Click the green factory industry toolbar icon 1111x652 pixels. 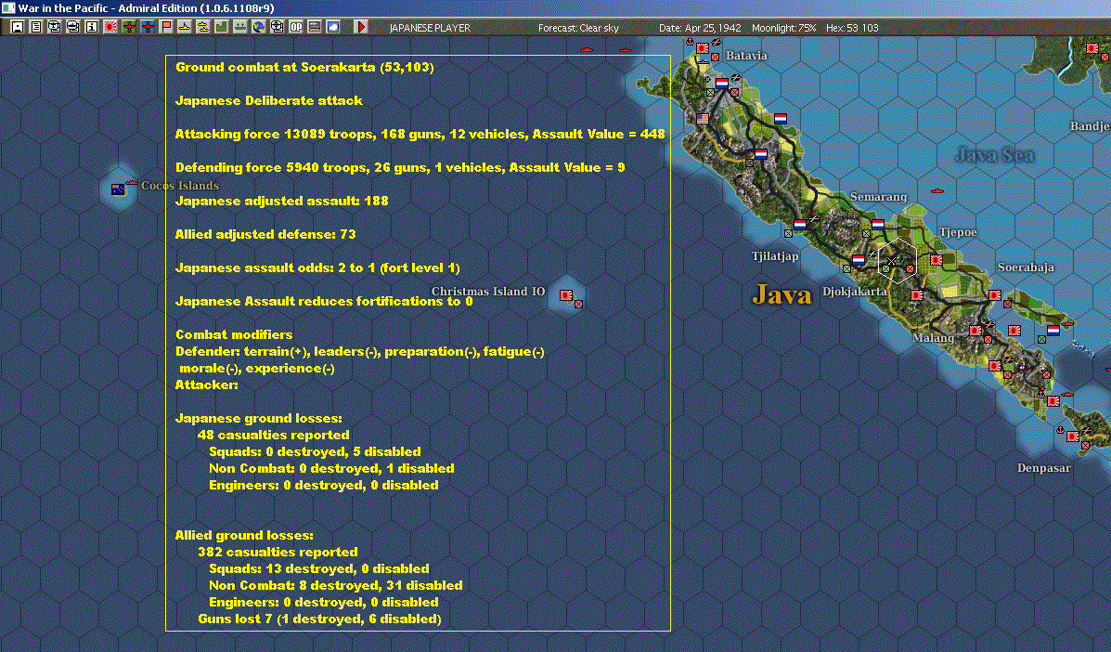click(221, 27)
